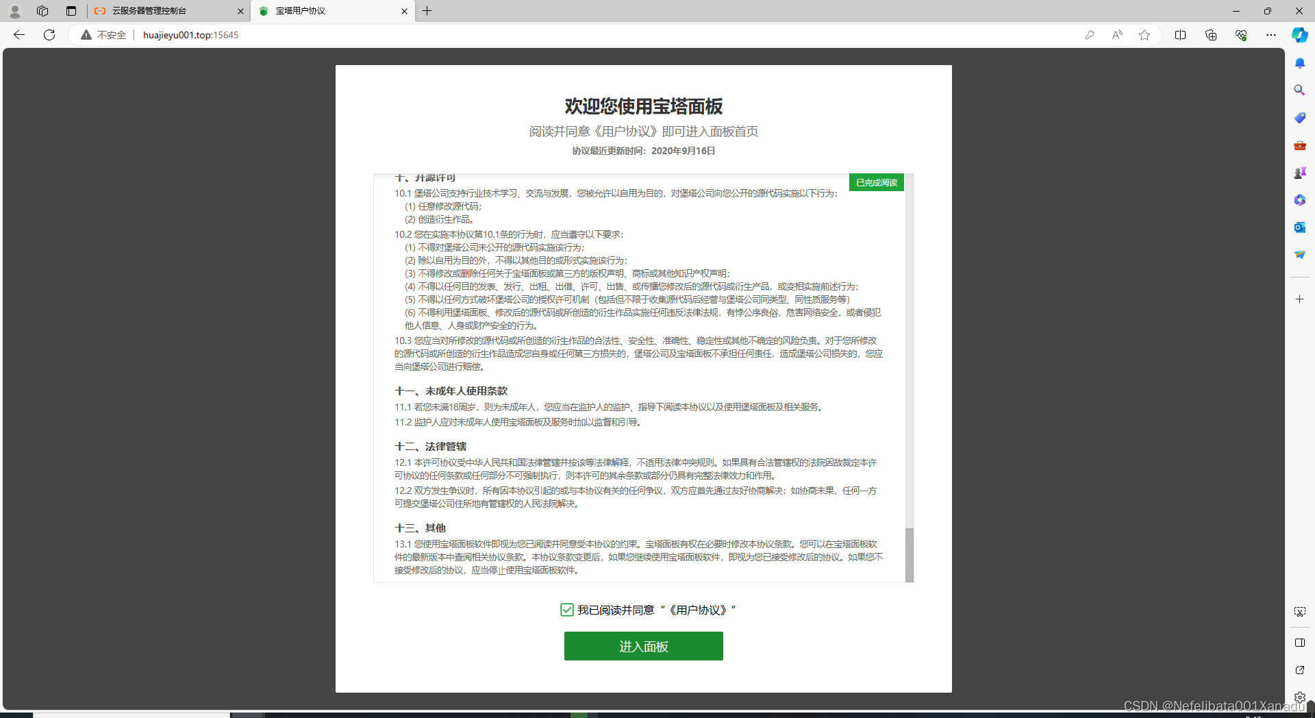Screen dimensions: 1315x718
Task: Add a sidebar app with the plus icon
Action: [1299, 299]
